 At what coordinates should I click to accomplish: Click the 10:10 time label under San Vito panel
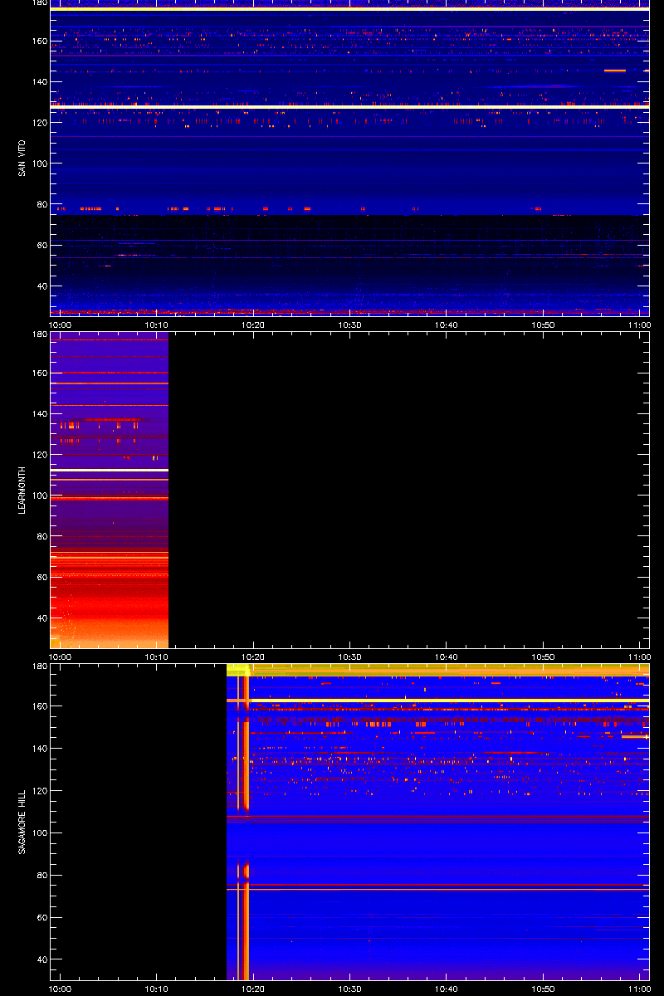[x=157, y=325]
